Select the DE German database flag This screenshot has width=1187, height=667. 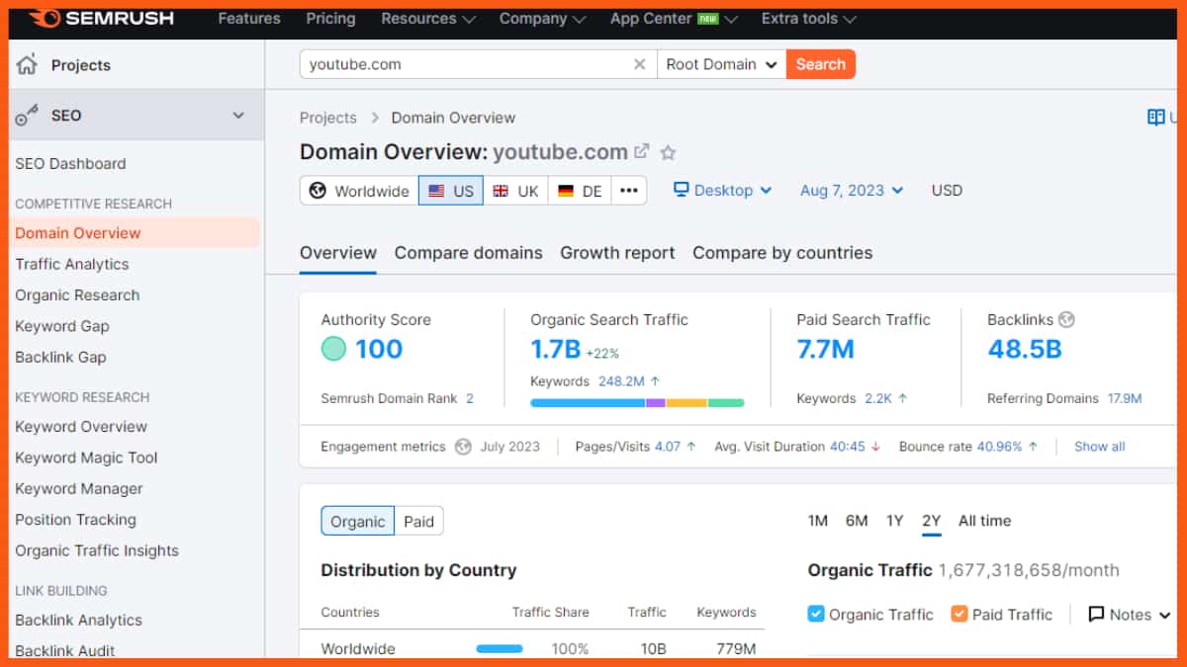coord(579,191)
